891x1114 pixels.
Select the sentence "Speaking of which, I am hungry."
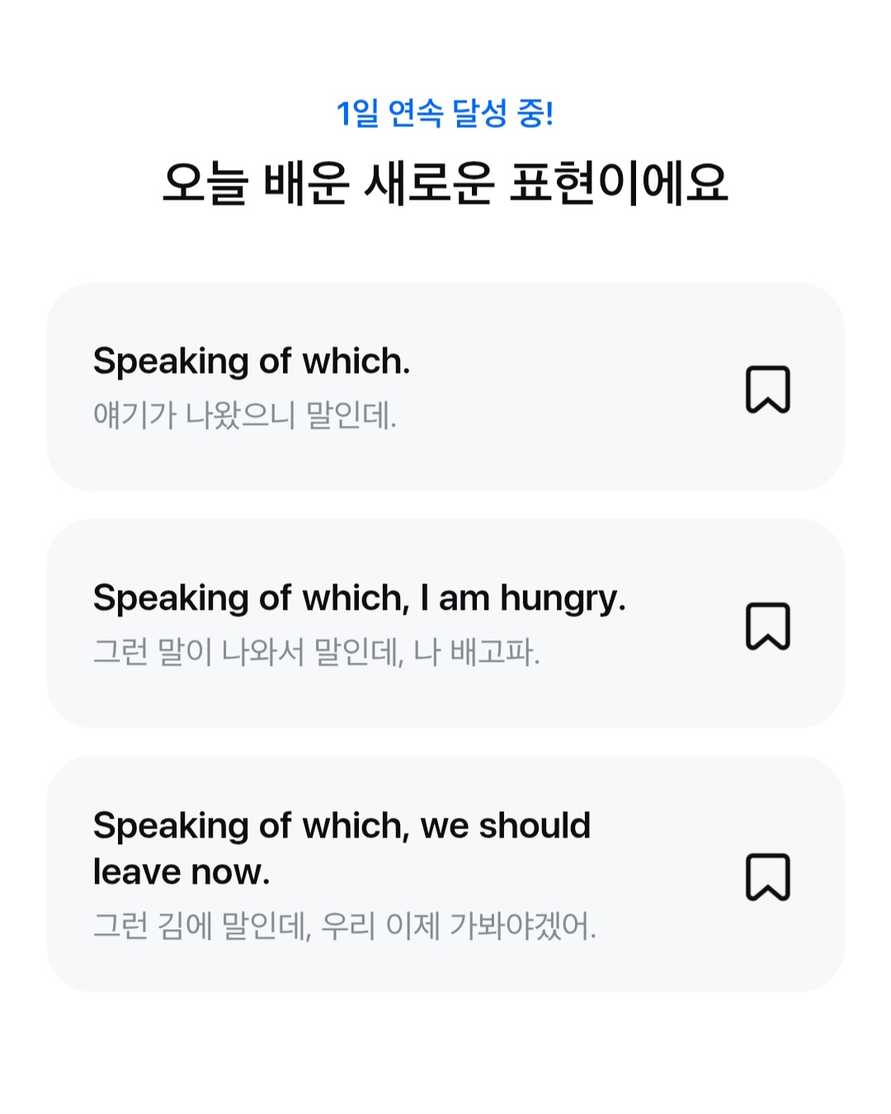pyautogui.click(x=360, y=598)
